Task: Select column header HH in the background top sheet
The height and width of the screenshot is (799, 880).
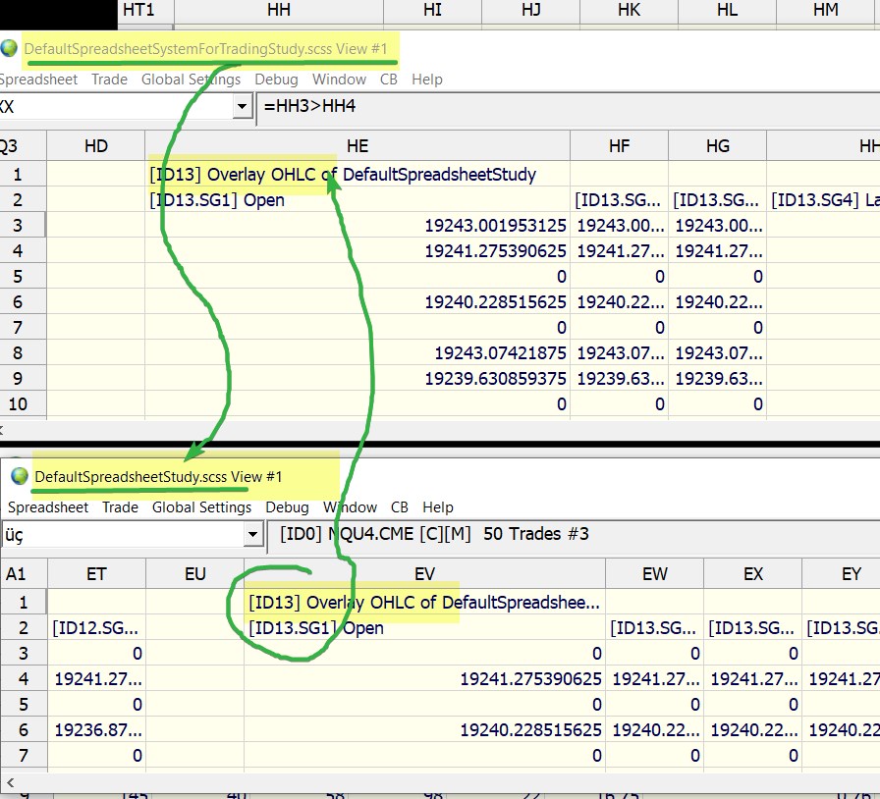Action: (279, 10)
